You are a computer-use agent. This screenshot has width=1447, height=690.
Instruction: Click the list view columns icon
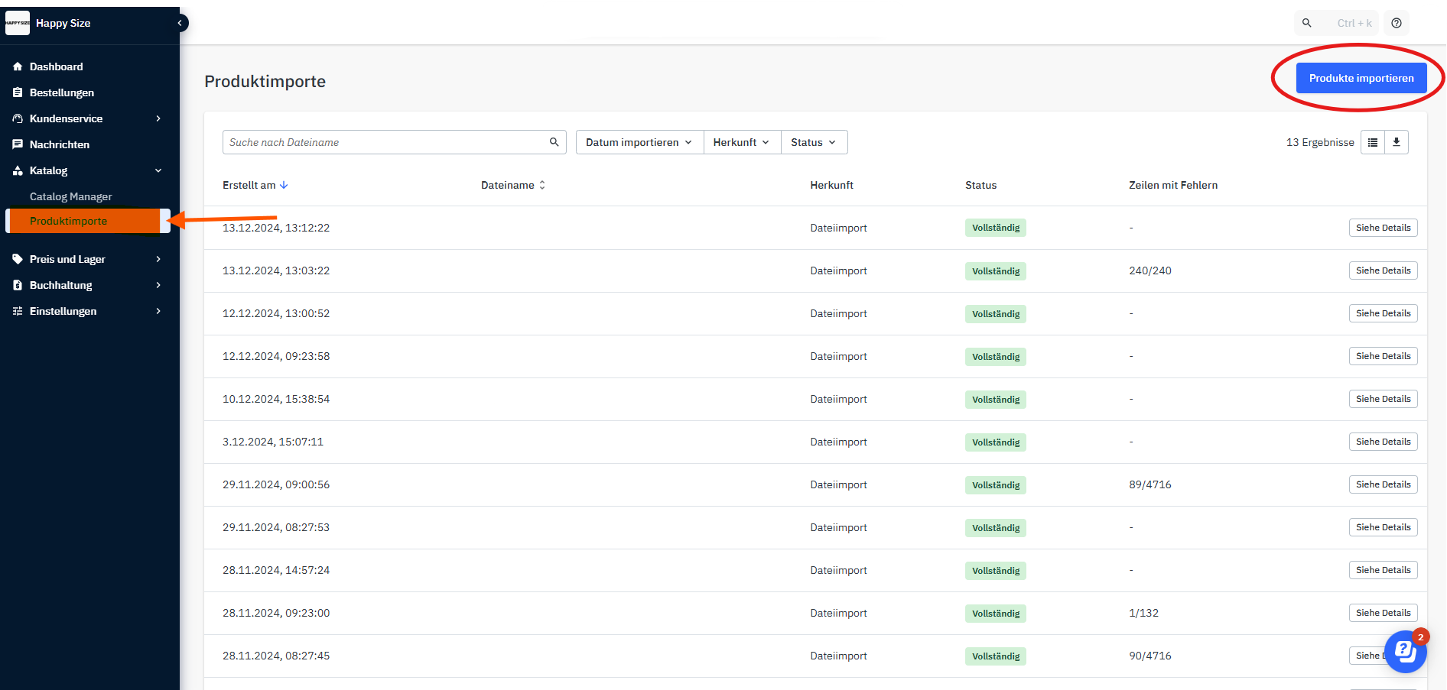tap(1373, 142)
